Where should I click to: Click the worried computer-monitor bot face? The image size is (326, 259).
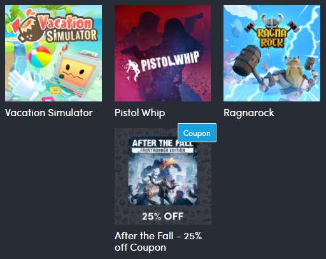point(74,72)
